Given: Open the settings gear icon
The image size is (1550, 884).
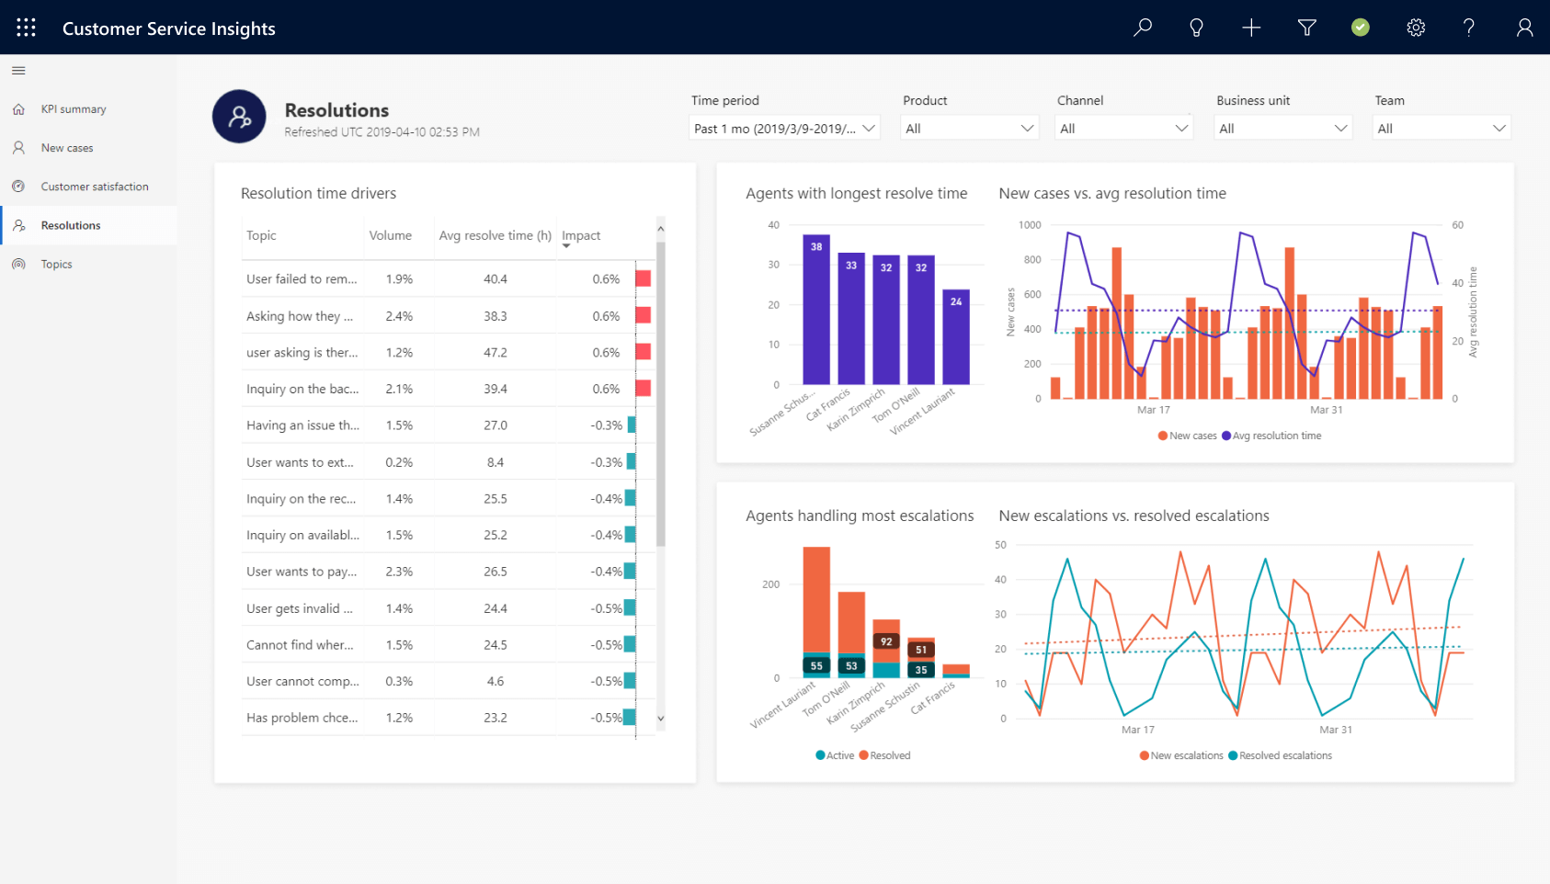Looking at the screenshot, I should click(x=1416, y=28).
